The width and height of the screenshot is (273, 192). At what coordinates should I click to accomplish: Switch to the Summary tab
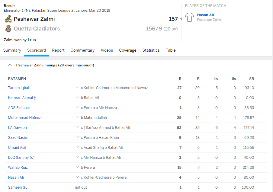coord(12,50)
